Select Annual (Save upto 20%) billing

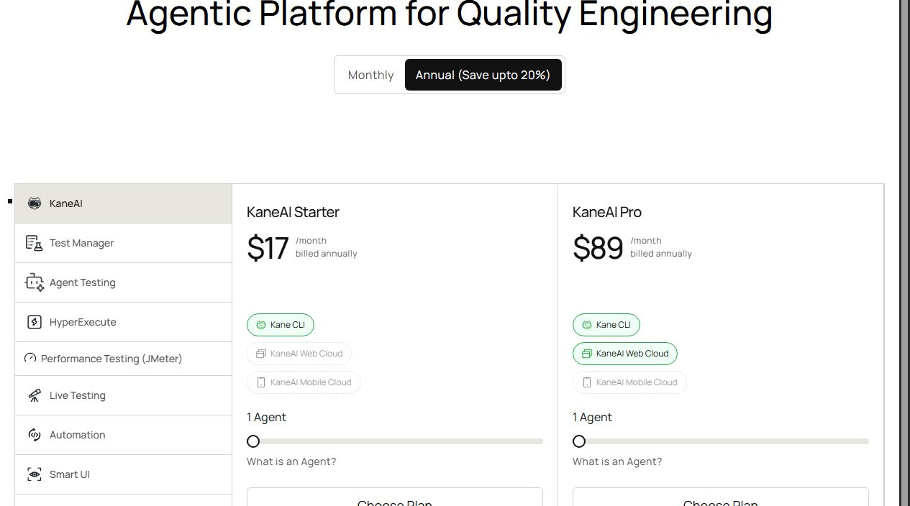[x=483, y=75]
